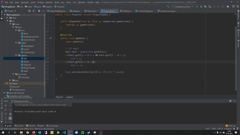The image size is (240, 135).
Task: Open GameScreen class in project tree
Action: (x=29, y=40)
